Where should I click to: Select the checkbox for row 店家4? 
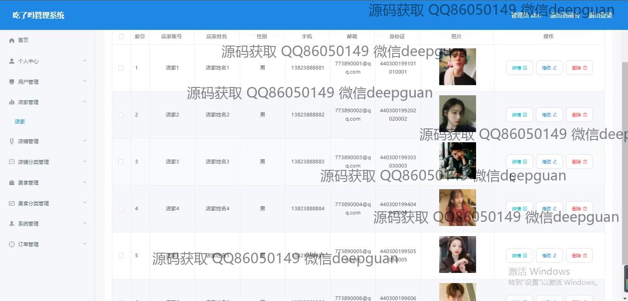121,208
